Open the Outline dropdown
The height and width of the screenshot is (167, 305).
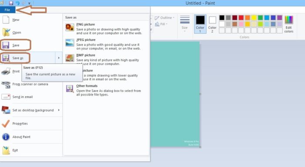165,18
